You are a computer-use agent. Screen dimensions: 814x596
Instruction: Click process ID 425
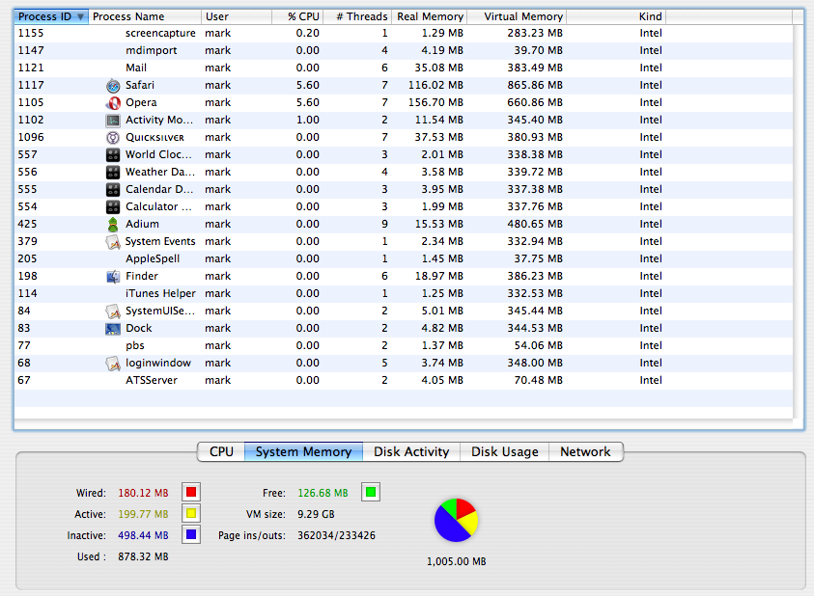[x=27, y=224]
